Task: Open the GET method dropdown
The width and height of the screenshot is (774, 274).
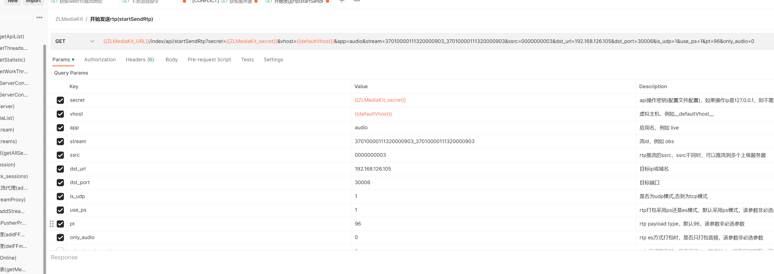Action: point(75,41)
